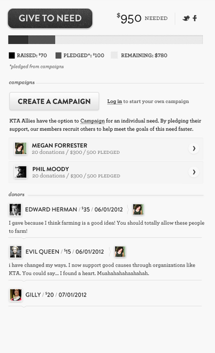Follow the Log in link

115,102
